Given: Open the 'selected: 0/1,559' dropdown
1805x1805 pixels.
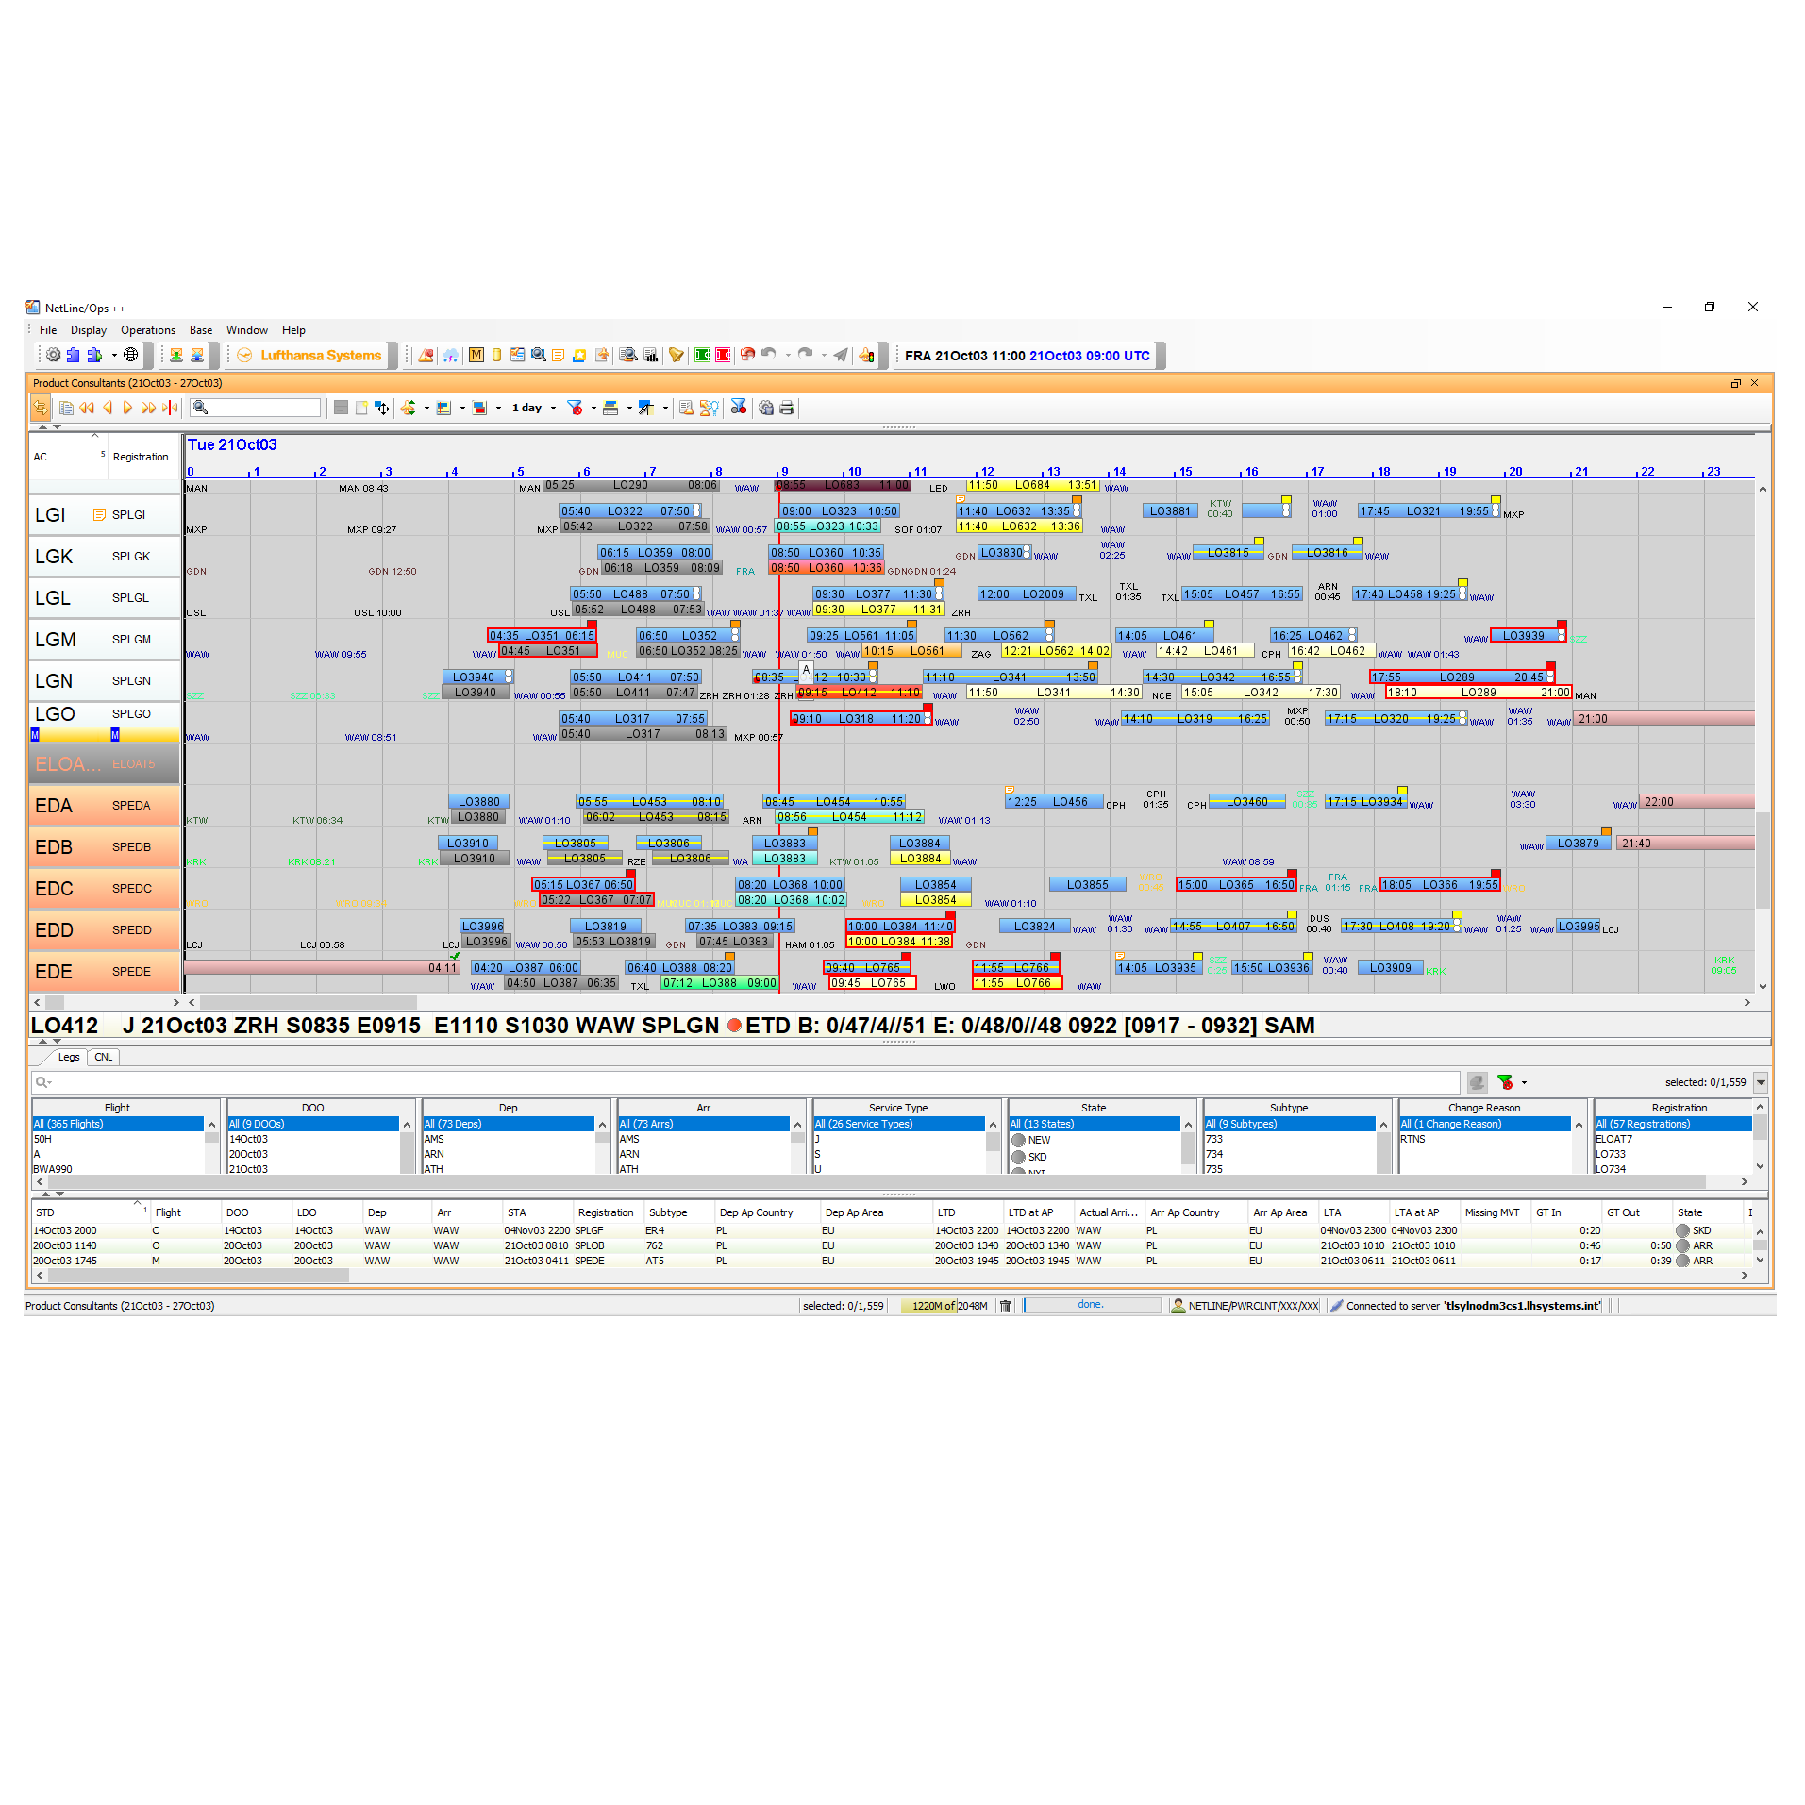Looking at the screenshot, I should 1761,1082.
